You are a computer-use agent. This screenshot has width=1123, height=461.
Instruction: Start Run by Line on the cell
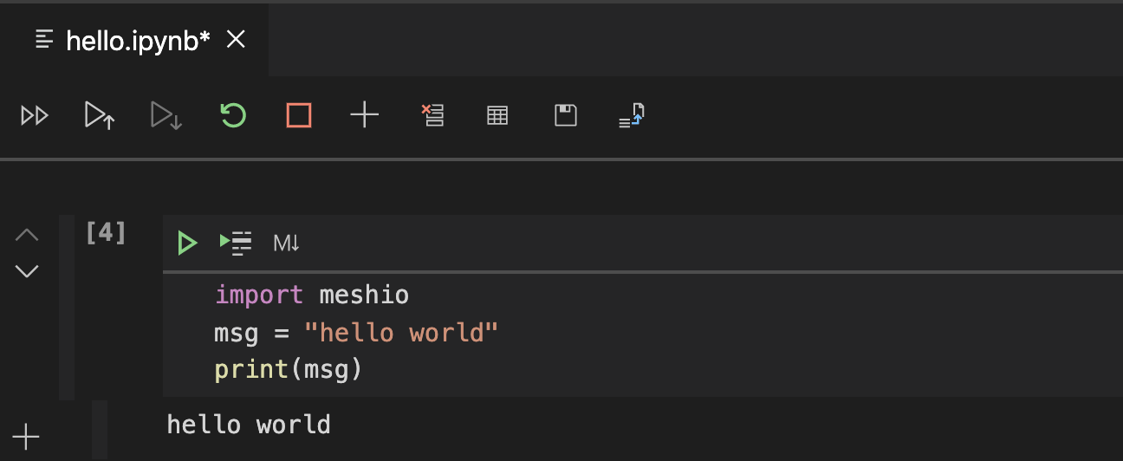point(235,243)
